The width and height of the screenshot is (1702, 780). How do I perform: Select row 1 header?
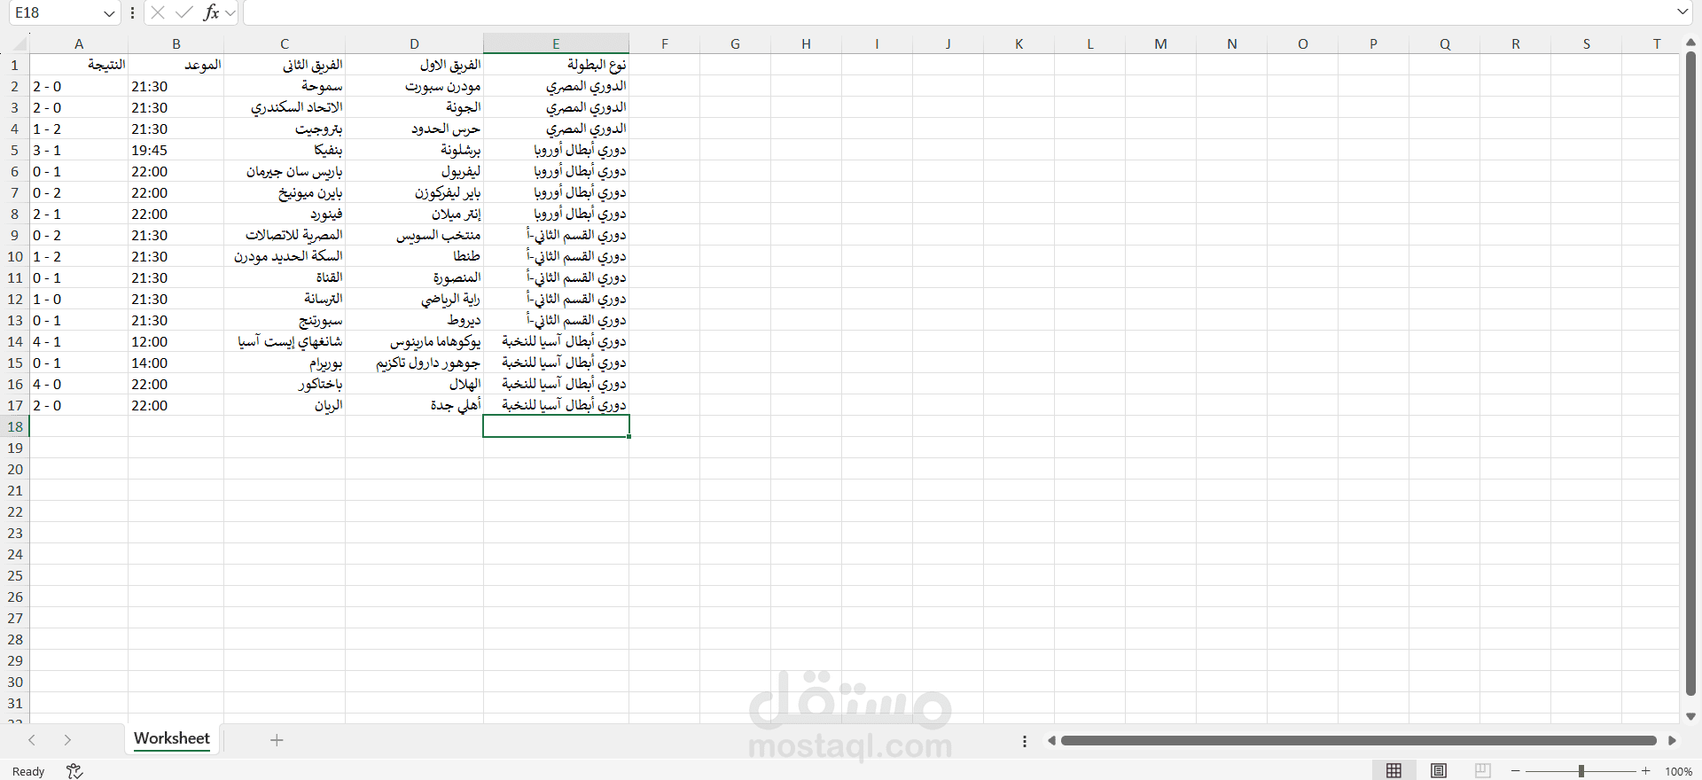click(14, 65)
